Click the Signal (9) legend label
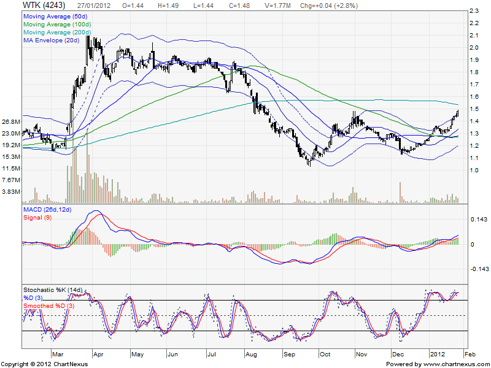 point(38,218)
